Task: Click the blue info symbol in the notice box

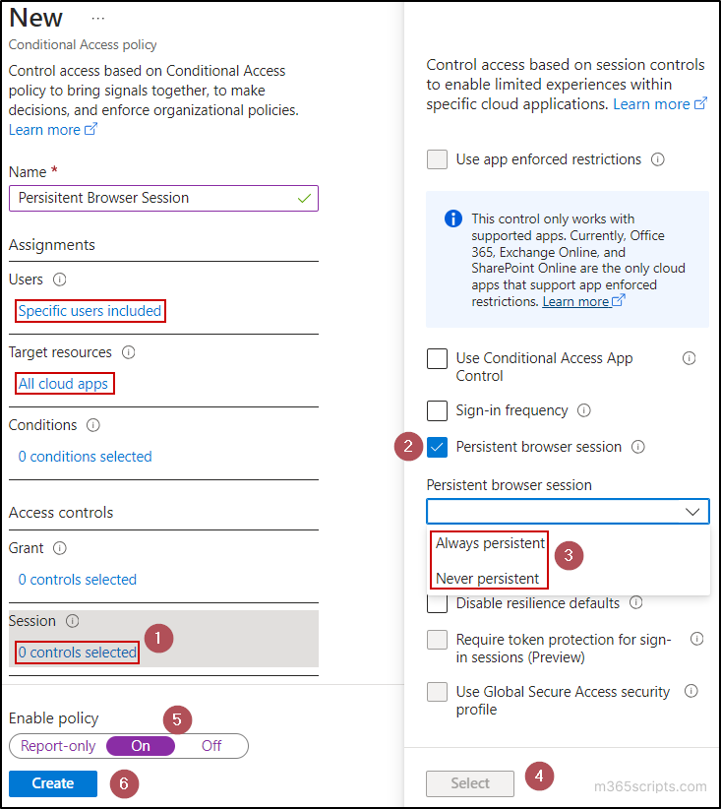Action: pyautogui.click(x=452, y=218)
